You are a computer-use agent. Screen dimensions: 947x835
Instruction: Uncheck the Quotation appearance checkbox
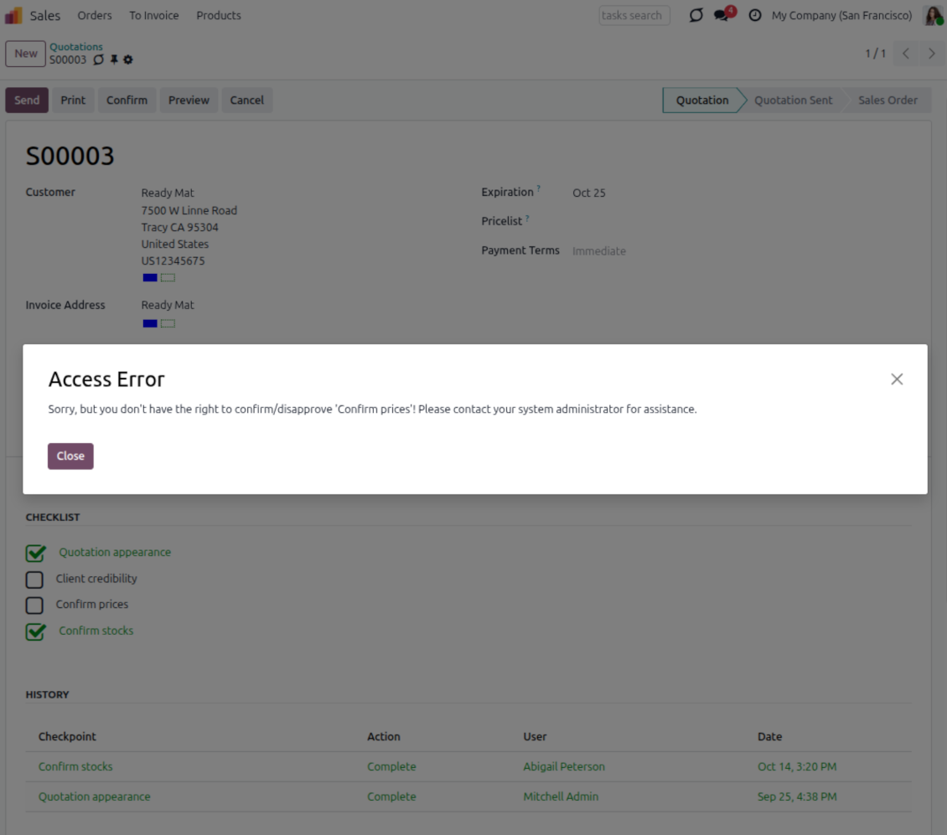click(x=35, y=553)
